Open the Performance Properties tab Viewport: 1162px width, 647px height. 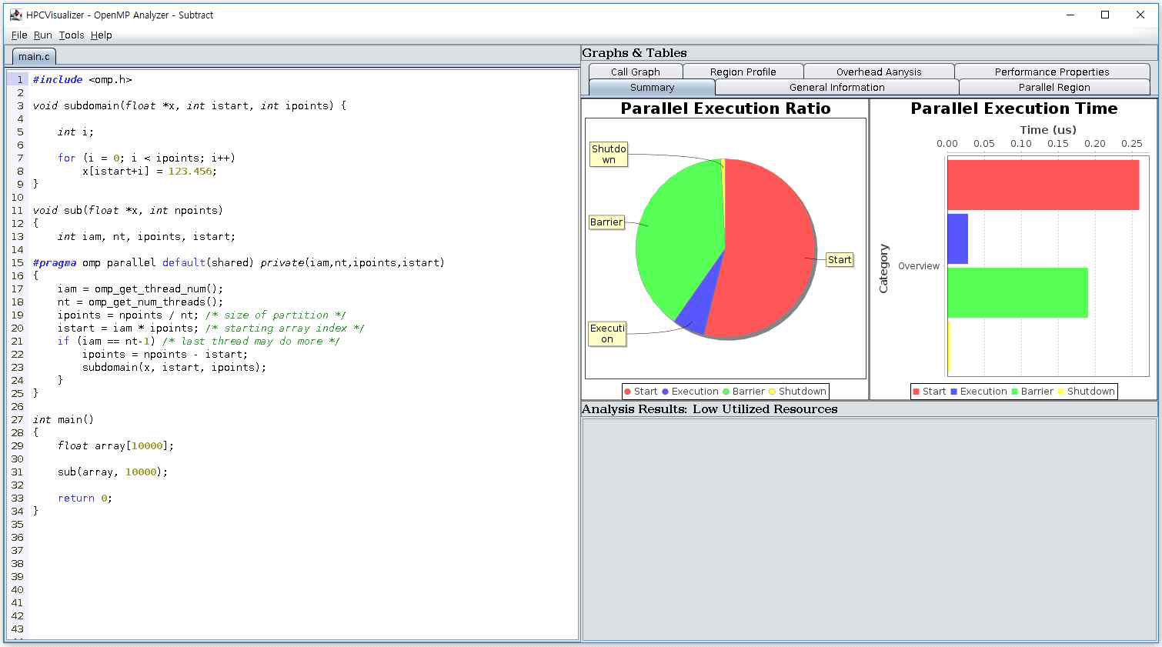pyautogui.click(x=1052, y=72)
